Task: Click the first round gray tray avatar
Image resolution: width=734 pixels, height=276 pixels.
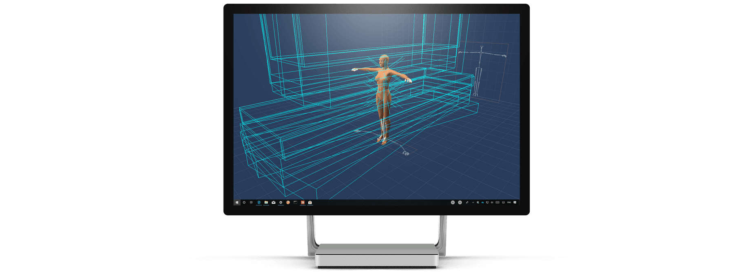Action: (453, 202)
